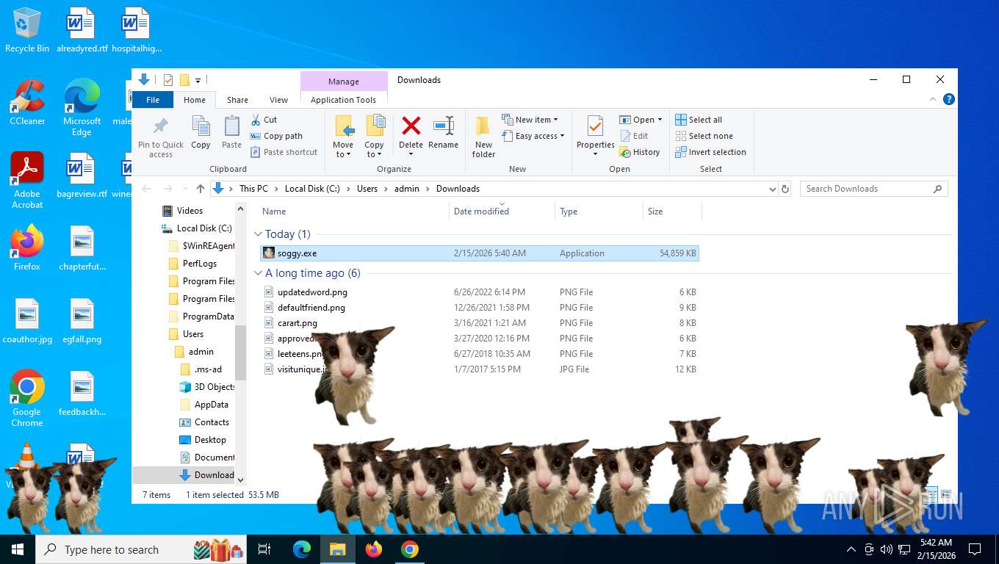Open Microsoft Edge from the taskbar
This screenshot has width=999, height=564.
[x=302, y=549]
